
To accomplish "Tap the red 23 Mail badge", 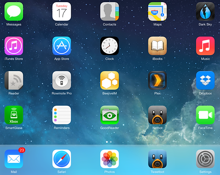I will click(22, 150).
